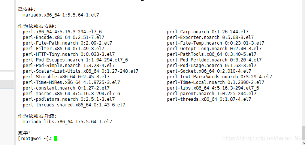Click the 已安装 heading text
This screenshot has height=145, width=305.
27,9
